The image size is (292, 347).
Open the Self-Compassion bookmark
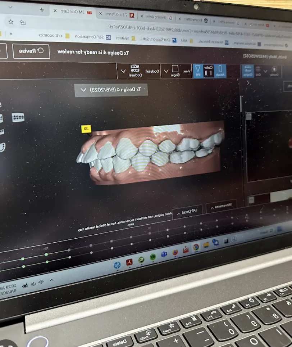93,37
